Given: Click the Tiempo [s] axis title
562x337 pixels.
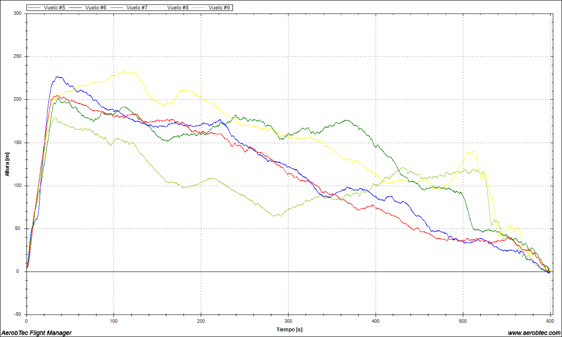Looking at the screenshot, I should (x=288, y=329).
